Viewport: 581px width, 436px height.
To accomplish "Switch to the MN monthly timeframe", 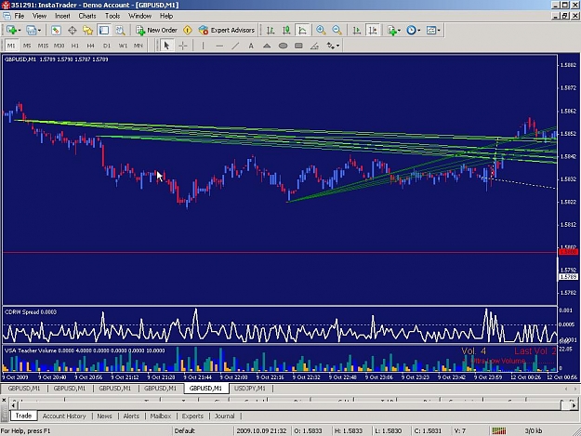I will (139, 46).
